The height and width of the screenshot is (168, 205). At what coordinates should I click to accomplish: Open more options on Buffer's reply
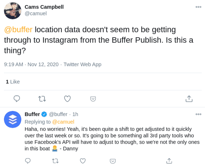pyautogui.click(x=198, y=114)
